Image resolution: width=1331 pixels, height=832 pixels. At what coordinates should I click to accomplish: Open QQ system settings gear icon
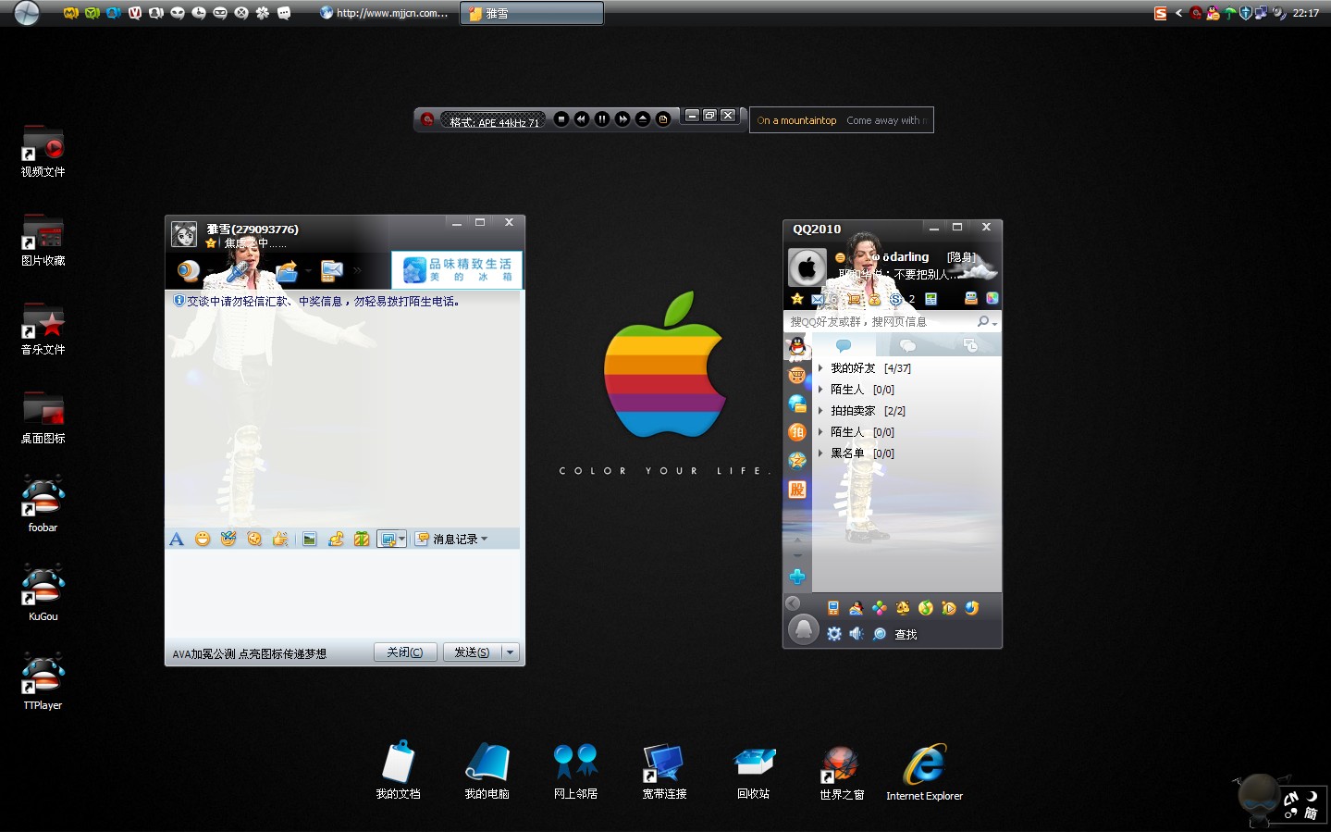(834, 634)
